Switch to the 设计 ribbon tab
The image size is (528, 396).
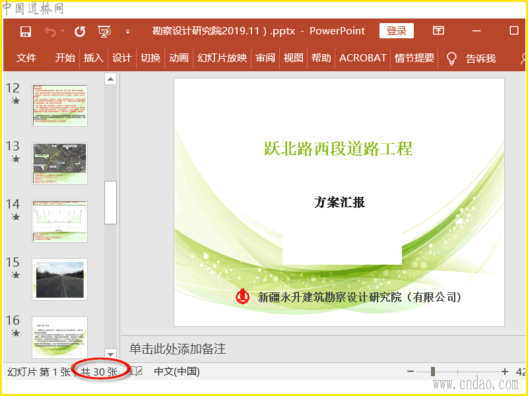(x=121, y=58)
